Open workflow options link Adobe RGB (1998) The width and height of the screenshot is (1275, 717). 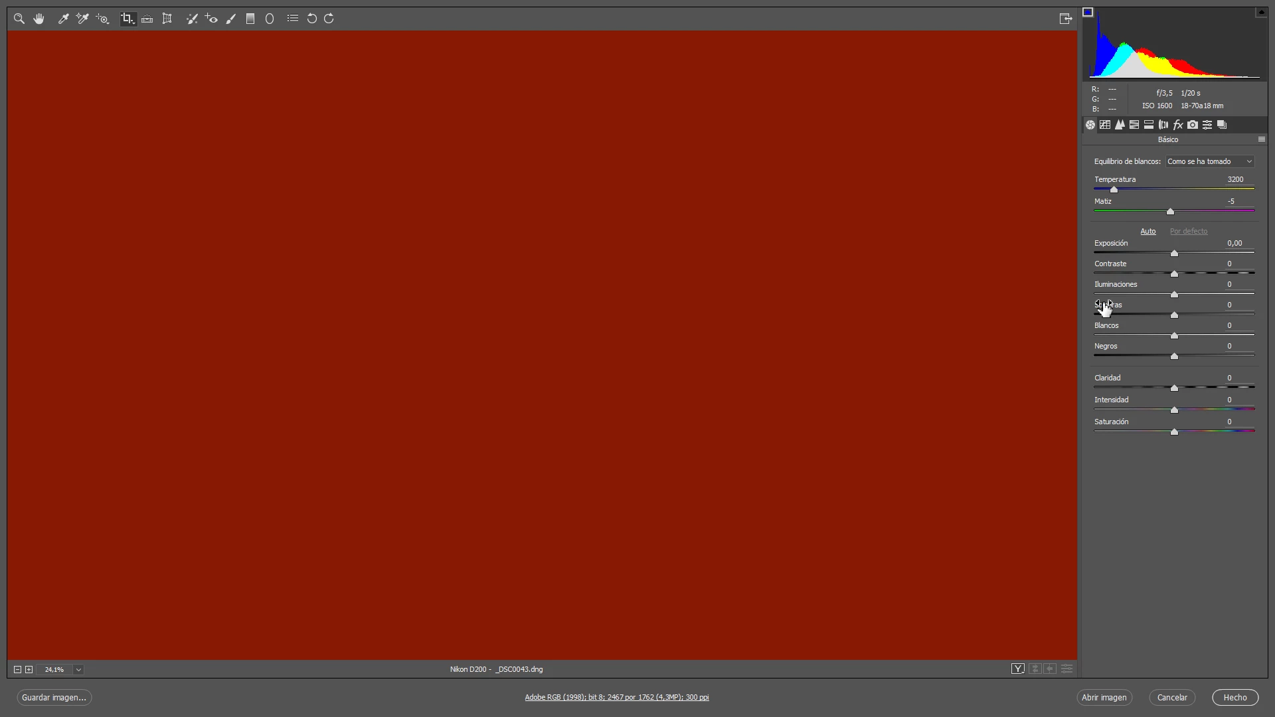pos(616,697)
